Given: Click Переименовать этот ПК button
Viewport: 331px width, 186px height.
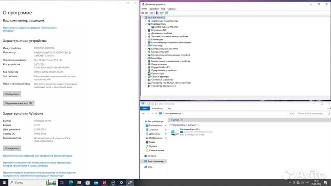Looking at the screenshot, I should tap(18, 103).
